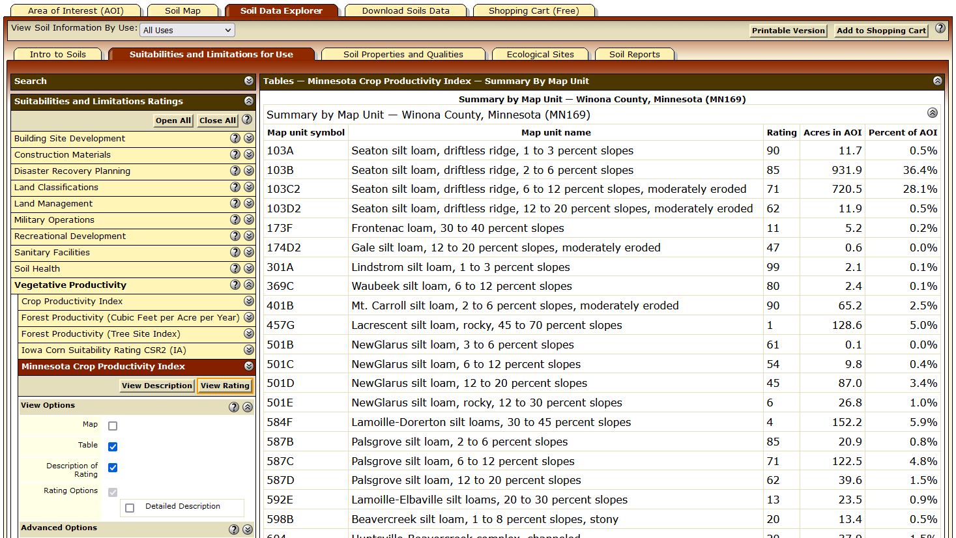Open the View Soil Information By Use dropdown
Viewport: 956px width, 538px height.
[187, 30]
